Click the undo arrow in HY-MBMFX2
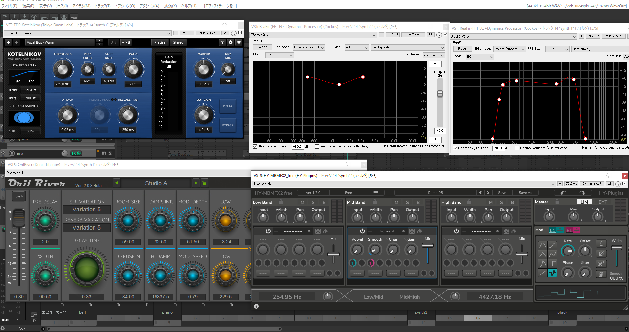The width and height of the screenshot is (629, 332). (x=563, y=193)
